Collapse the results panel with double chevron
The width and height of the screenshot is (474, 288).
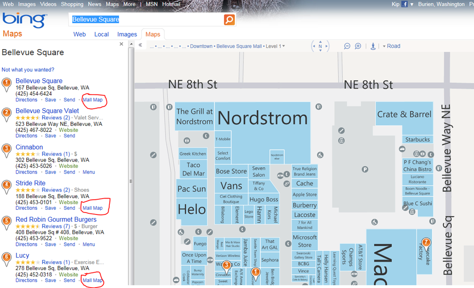click(x=141, y=45)
